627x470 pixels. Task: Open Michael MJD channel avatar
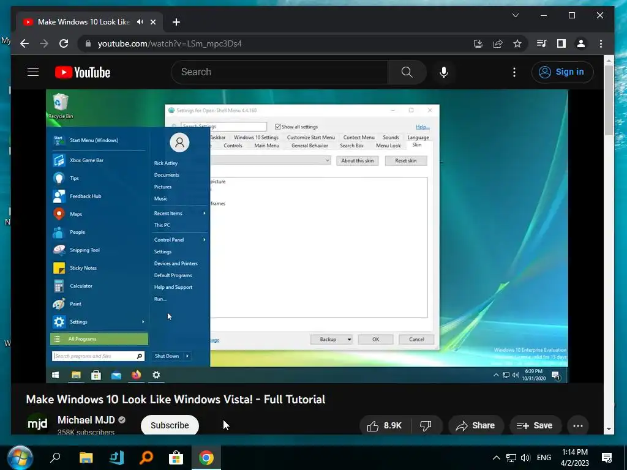37,423
